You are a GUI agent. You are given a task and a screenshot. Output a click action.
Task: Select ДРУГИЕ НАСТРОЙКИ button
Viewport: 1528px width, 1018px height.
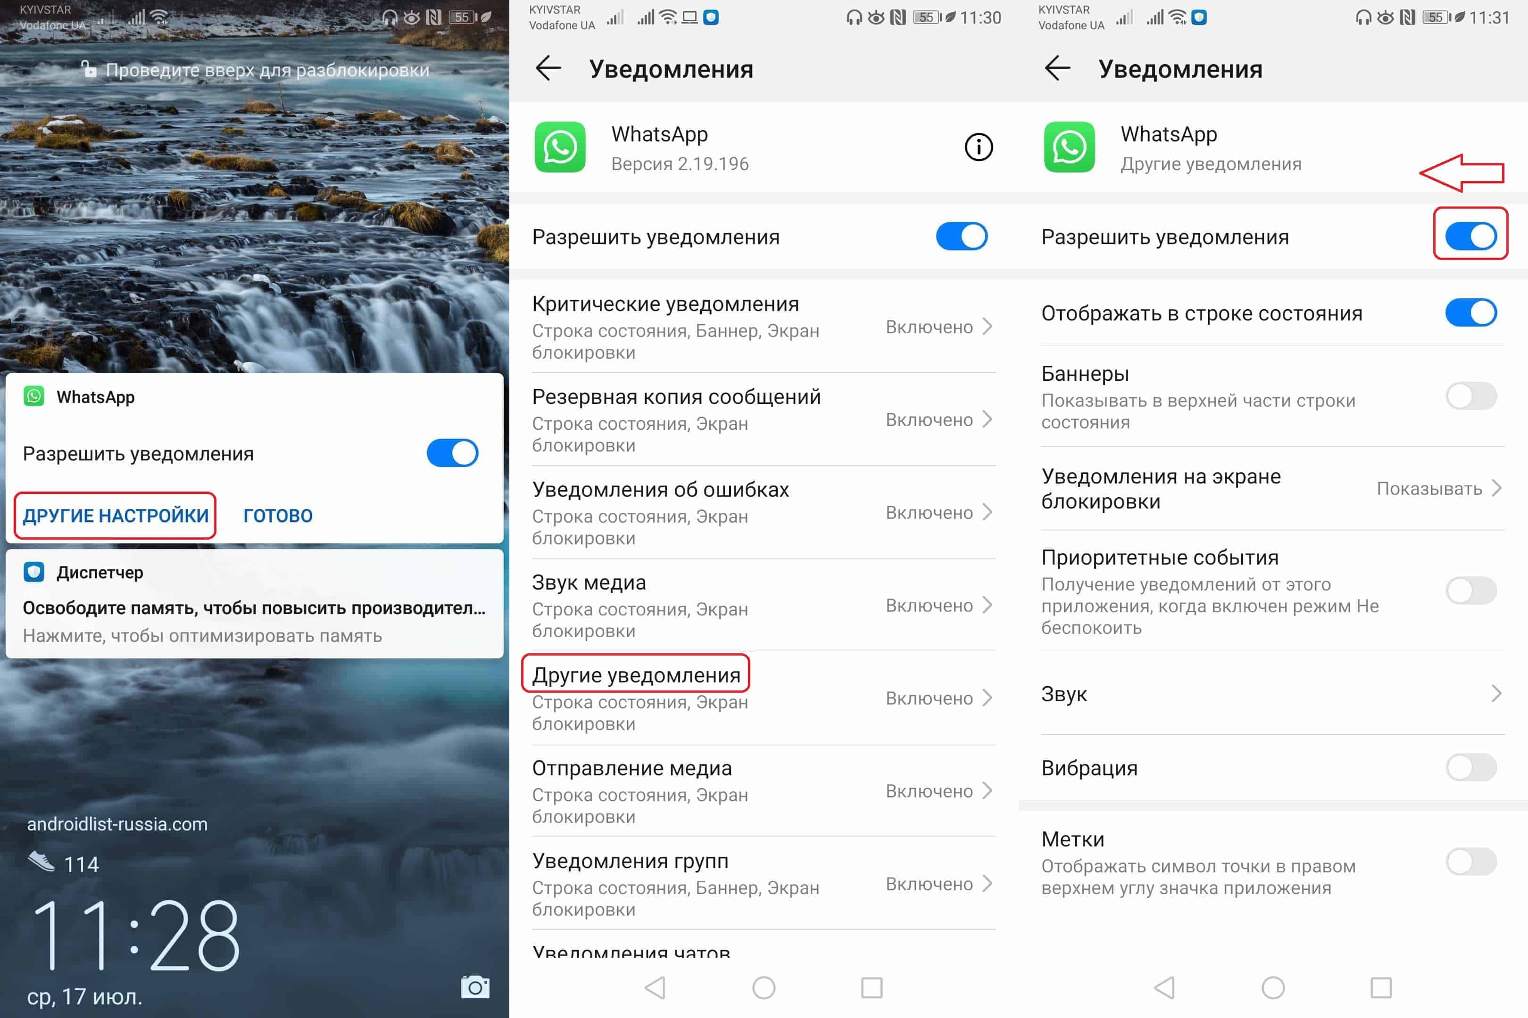[114, 516]
